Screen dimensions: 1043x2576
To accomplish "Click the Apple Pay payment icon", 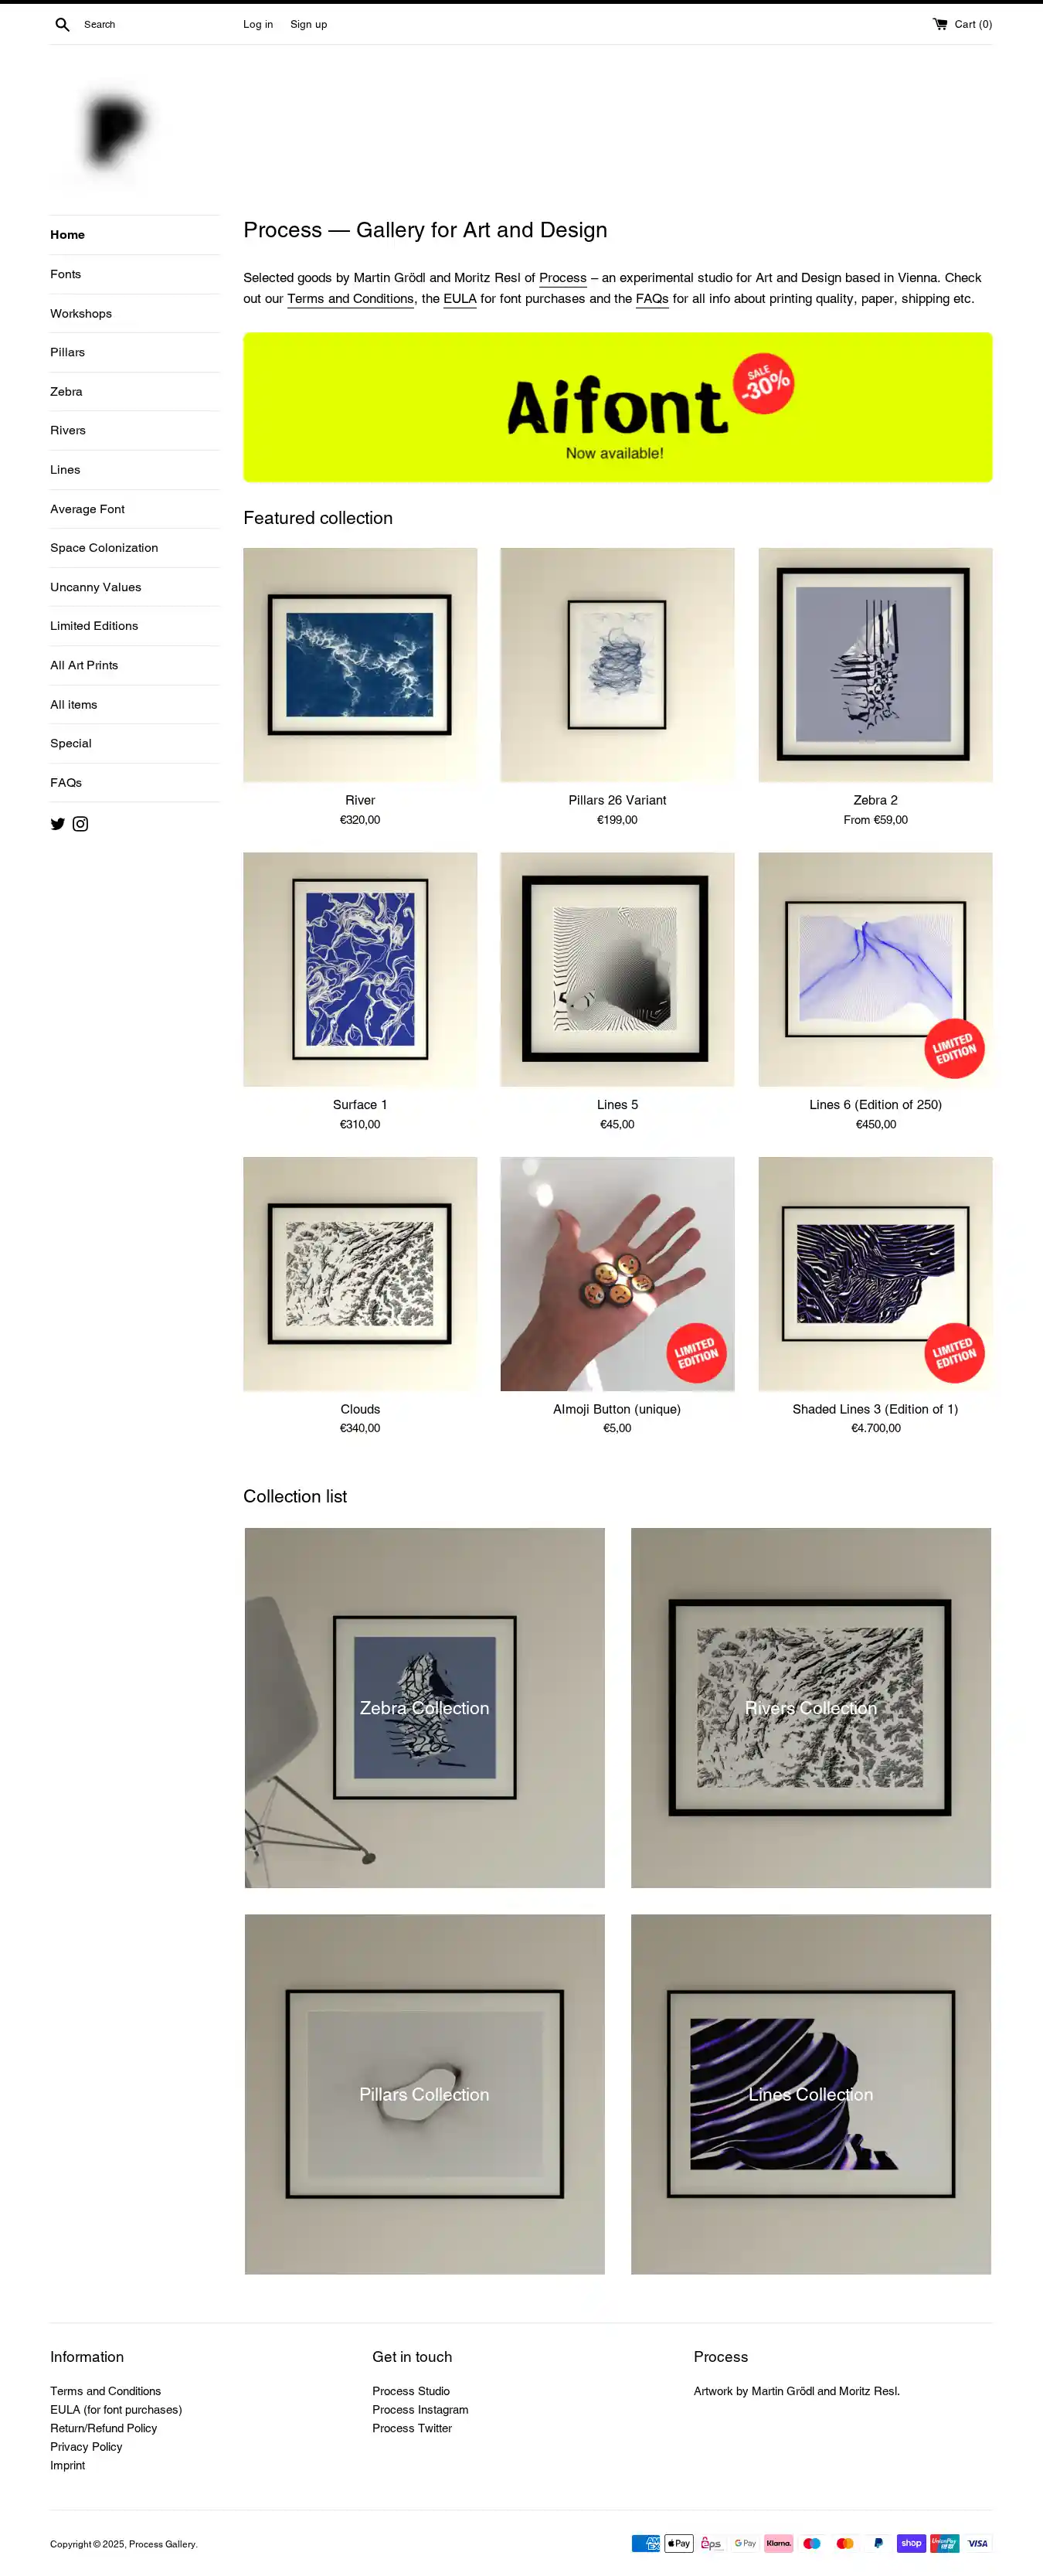I will click(x=679, y=2543).
